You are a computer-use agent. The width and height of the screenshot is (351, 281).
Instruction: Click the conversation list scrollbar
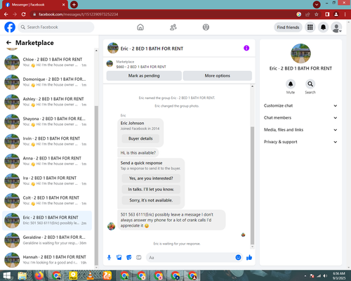[x=96, y=185]
